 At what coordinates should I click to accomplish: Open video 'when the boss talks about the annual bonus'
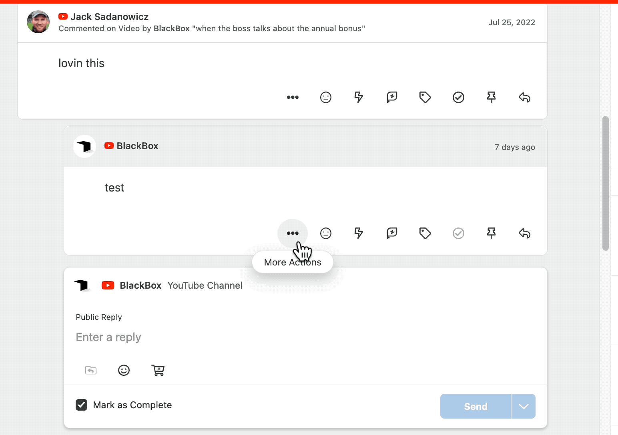point(279,28)
